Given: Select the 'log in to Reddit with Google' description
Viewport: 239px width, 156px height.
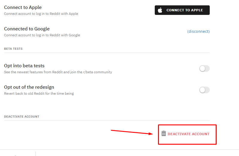Looking at the screenshot, I should (42, 35).
